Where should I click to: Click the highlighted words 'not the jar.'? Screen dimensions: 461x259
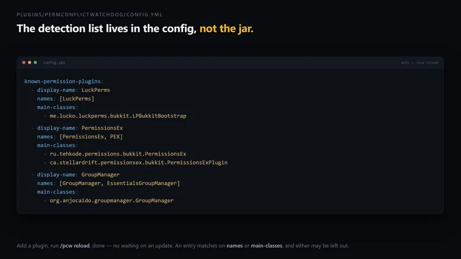point(226,28)
